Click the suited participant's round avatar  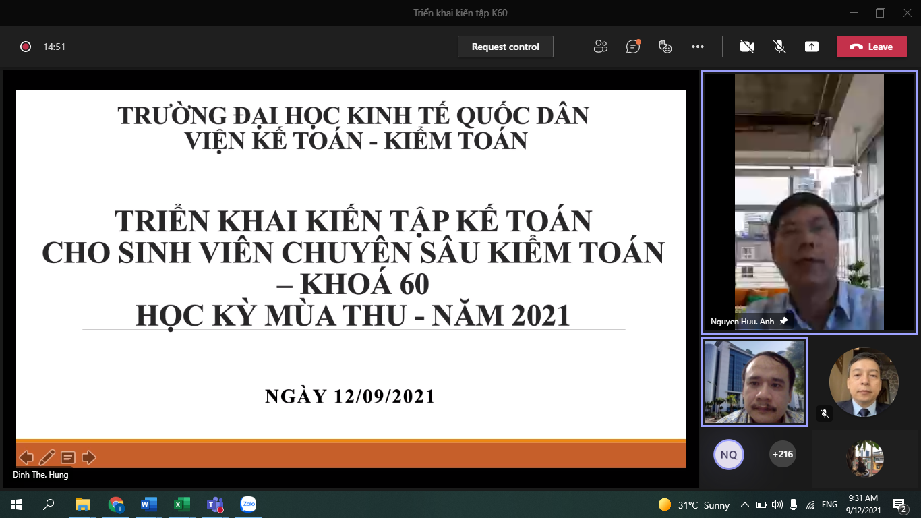864,382
